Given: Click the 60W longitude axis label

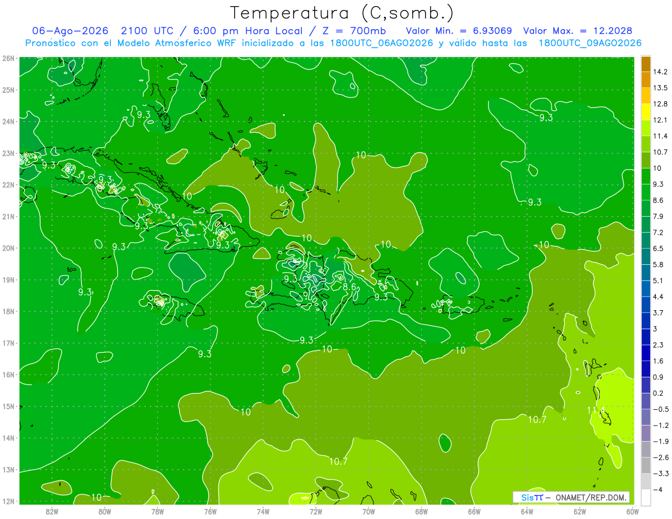Looking at the screenshot, I should coord(633,512).
